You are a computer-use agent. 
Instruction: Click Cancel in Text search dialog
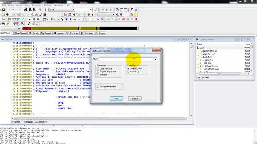[x=135, y=98]
